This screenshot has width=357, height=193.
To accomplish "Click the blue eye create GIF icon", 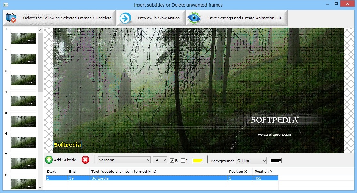I will (x=194, y=18).
